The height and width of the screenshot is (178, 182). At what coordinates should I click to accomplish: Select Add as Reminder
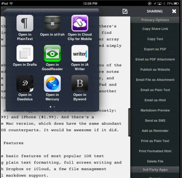tap(155, 131)
